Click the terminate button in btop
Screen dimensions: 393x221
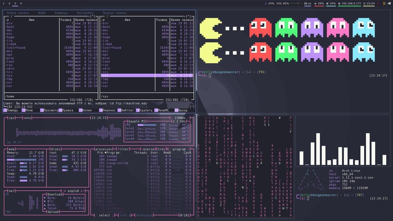pos(144,215)
